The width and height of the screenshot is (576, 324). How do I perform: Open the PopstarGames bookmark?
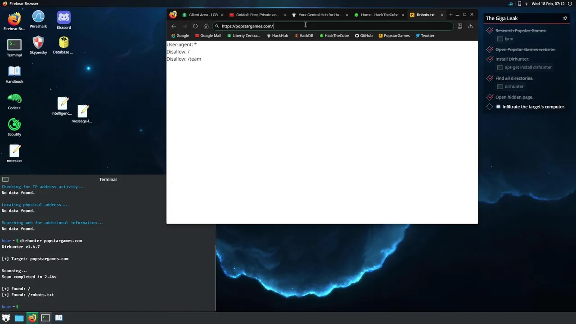(x=394, y=36)
